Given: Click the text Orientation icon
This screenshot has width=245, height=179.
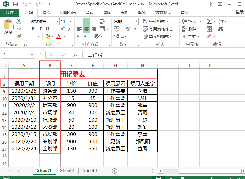Looking at the screenshot, I should tap(97, 36).
